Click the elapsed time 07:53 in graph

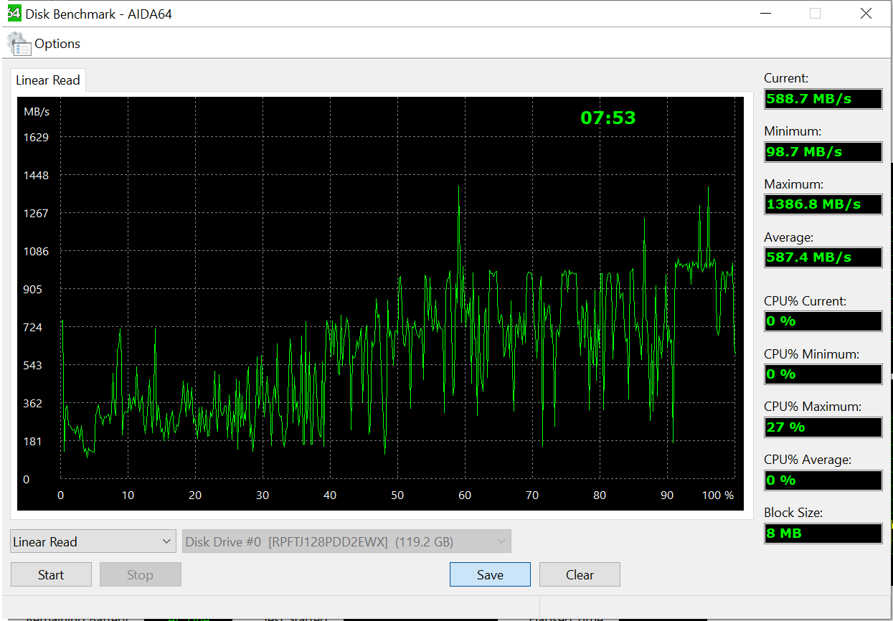[x=608, y=118]
